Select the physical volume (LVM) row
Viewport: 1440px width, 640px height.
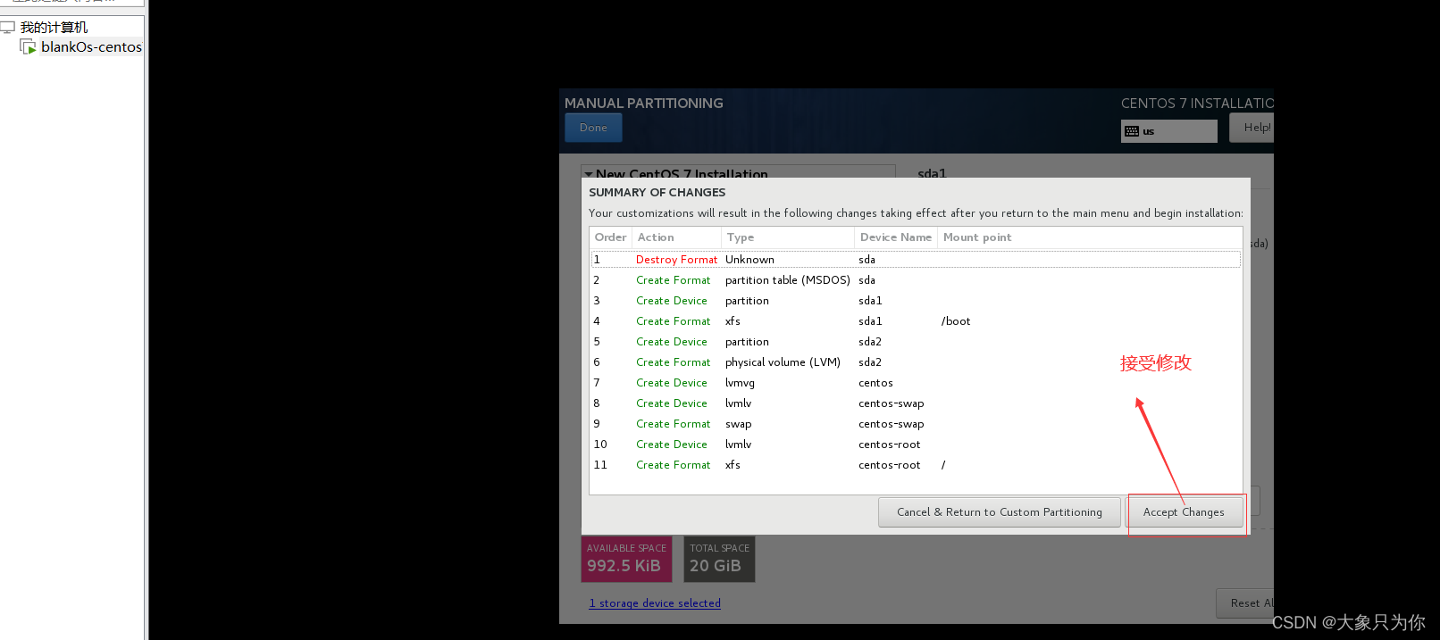tap(916, 362)
